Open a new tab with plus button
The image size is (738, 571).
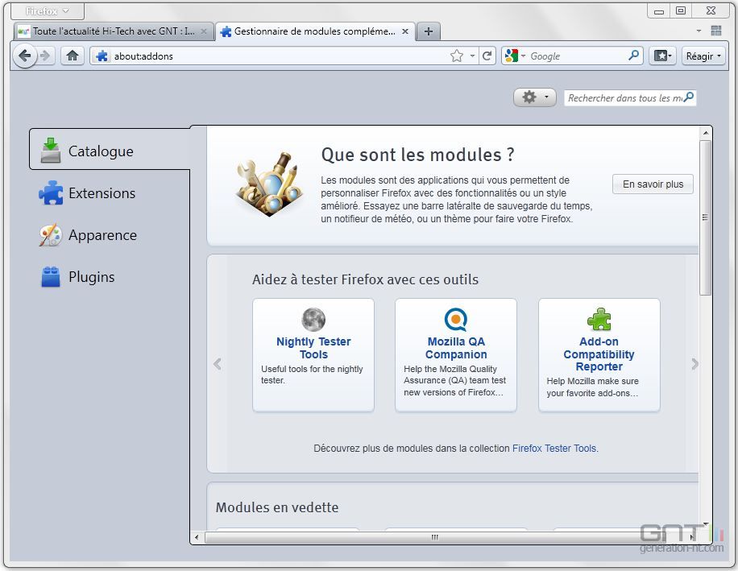[429, 31]
